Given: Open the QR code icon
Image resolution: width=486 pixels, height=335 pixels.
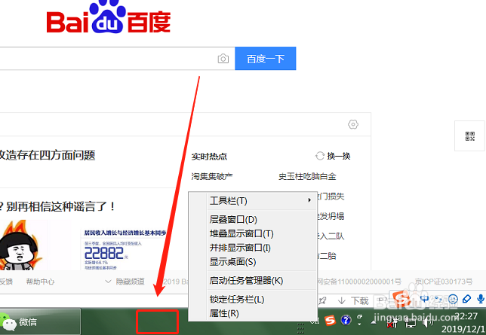Looking at the screenshot, I should (470, 136).
